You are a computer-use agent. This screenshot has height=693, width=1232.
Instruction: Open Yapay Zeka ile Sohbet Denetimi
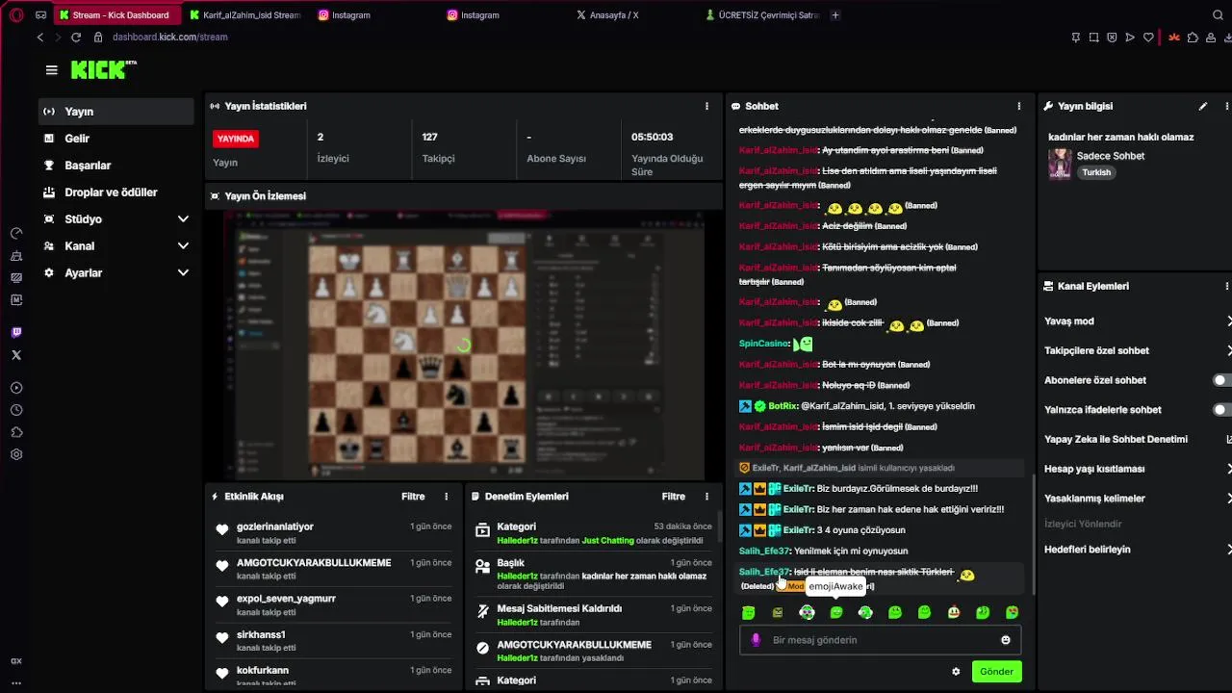coord(1137,439)
